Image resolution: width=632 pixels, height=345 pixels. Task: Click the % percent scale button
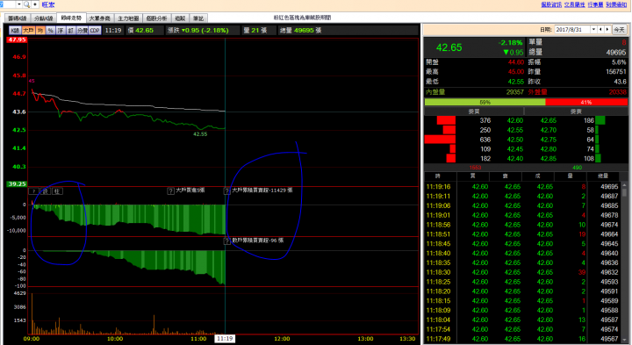50,30
